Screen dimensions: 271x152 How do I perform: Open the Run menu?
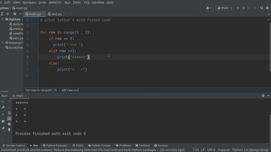[x=67, y=2]
